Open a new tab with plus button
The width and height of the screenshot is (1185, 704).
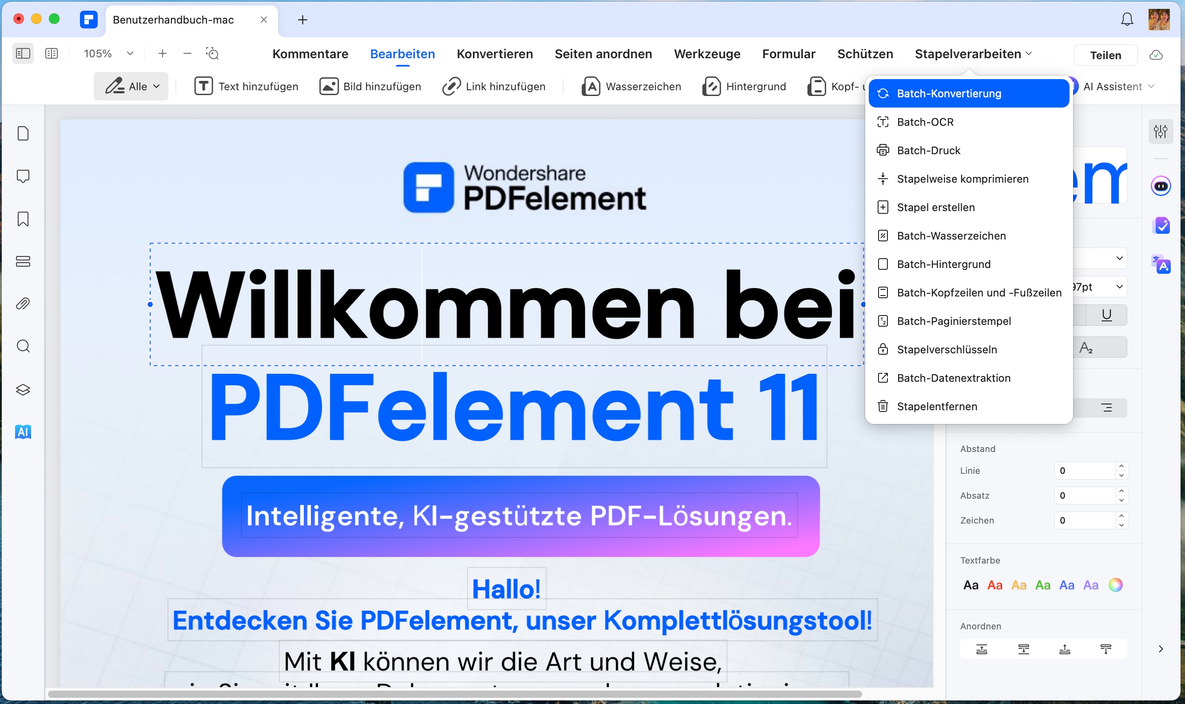tap(302, 20)
